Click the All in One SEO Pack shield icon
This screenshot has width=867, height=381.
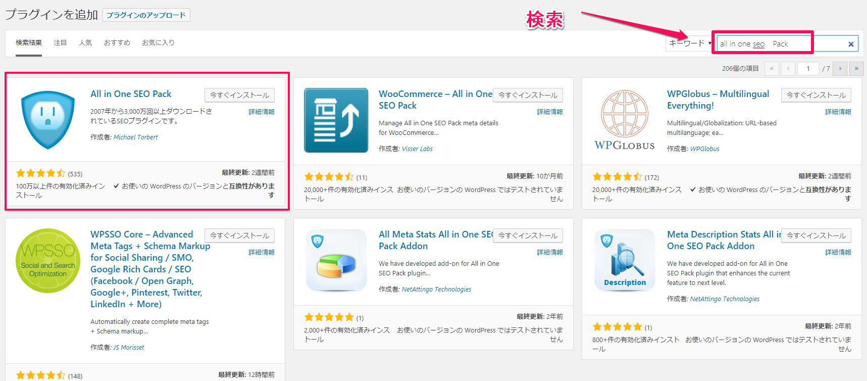[x=48, y=120]
